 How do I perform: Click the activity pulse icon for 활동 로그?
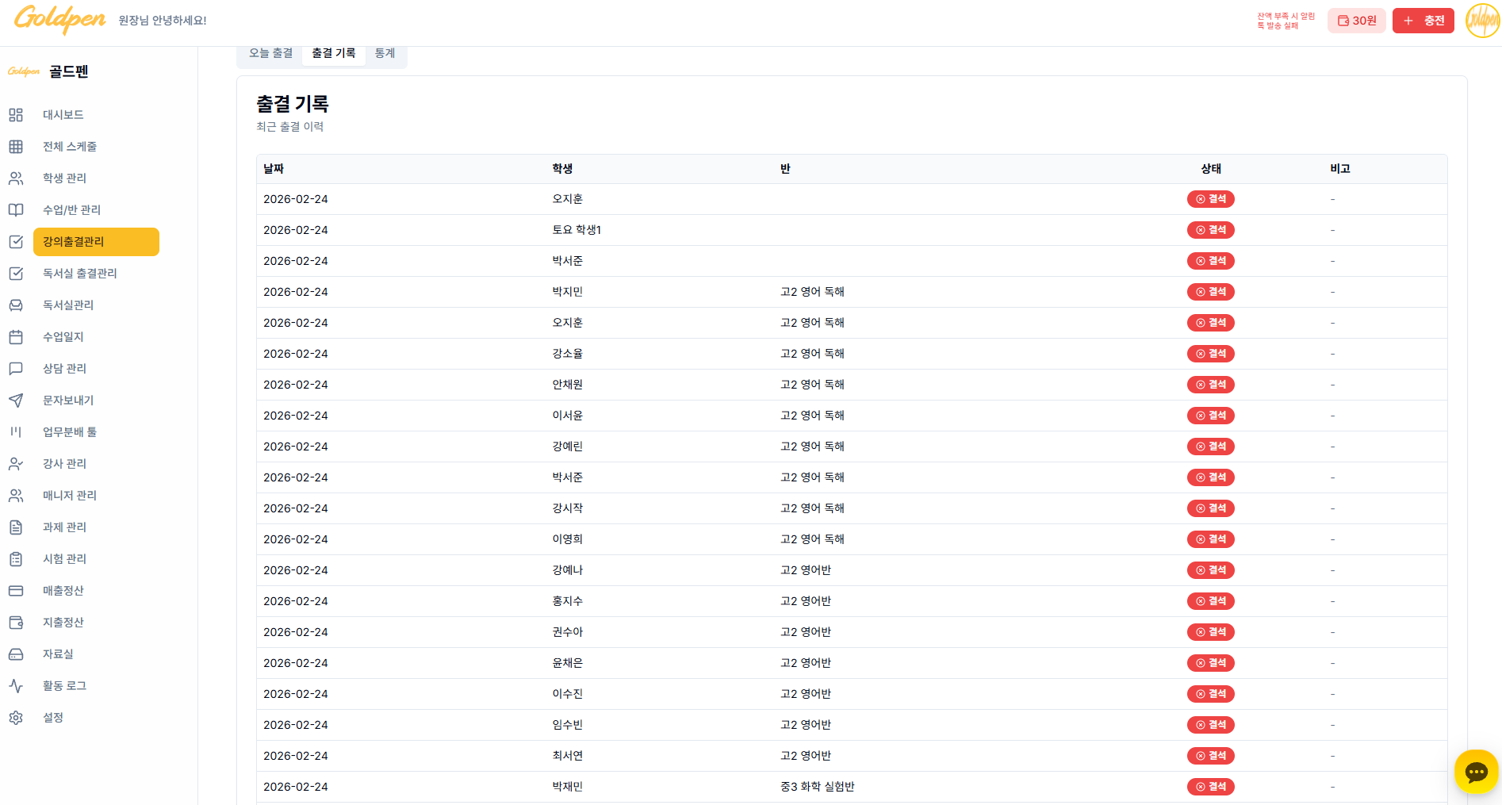pyautogui.click(x=16, y=686)
